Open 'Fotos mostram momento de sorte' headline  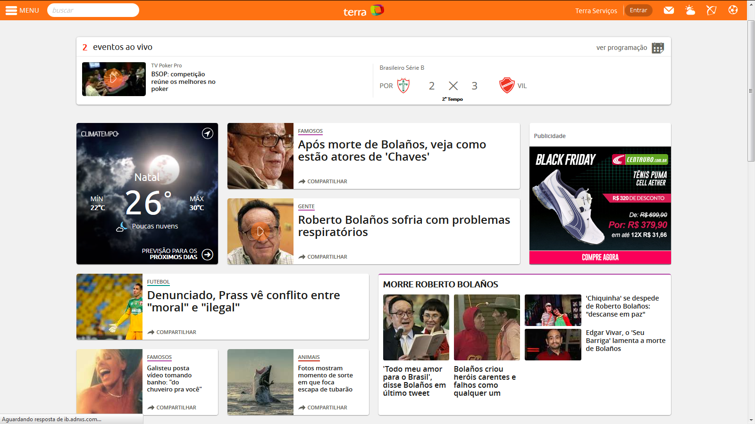click(x=326, y=379)
